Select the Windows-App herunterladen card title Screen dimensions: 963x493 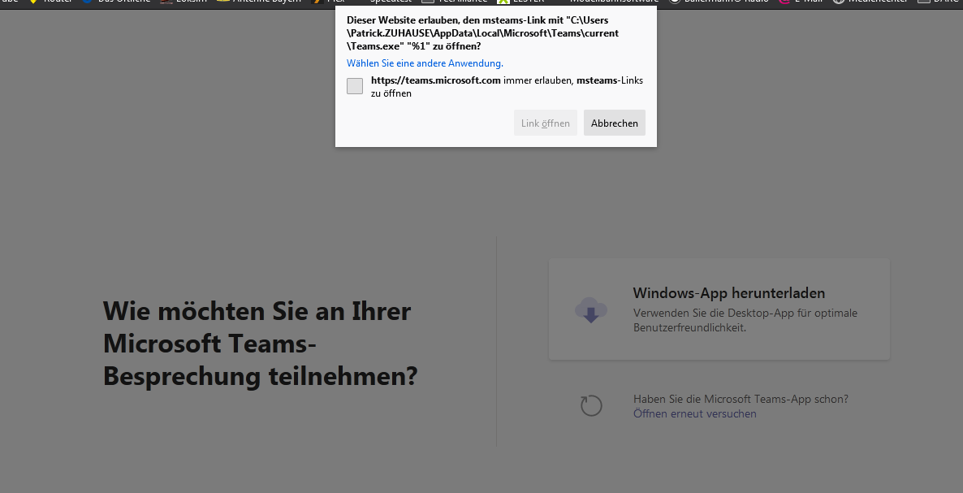[728, 293]
